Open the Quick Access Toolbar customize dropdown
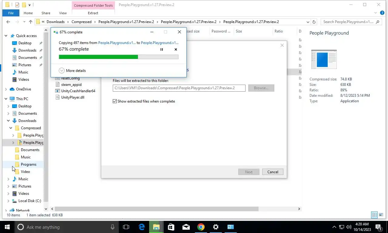This screenshot has width=388, height=233. click(x=29, y=5)
